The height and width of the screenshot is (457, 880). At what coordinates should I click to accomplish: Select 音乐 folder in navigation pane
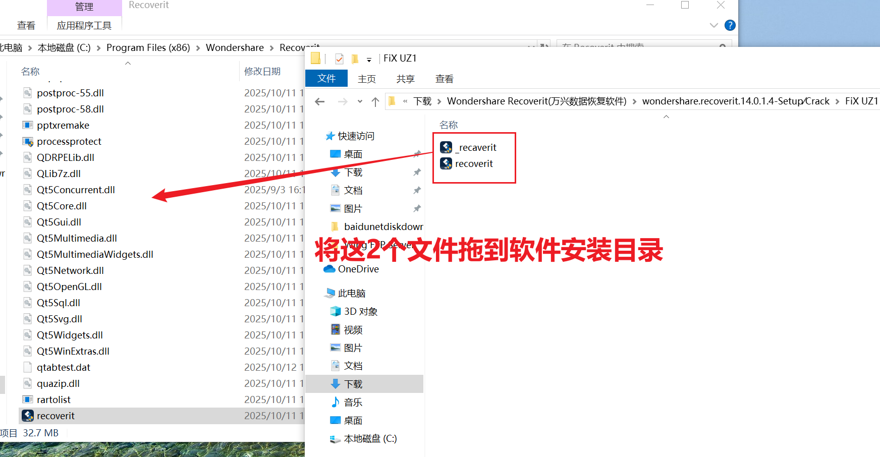[353, 403]
